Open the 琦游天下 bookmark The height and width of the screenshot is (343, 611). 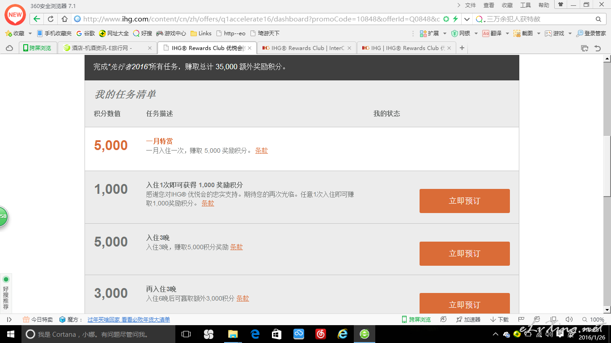pos(265,33)
